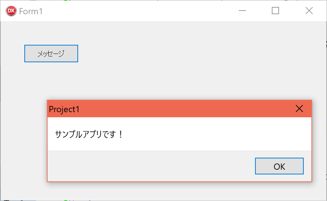Click empty form area right of メッセージ button
Image resolution: width=327 pixels, height=201 pixels.
coord(188,54)
